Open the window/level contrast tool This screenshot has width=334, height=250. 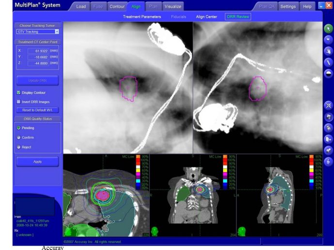tap(328, 74)
